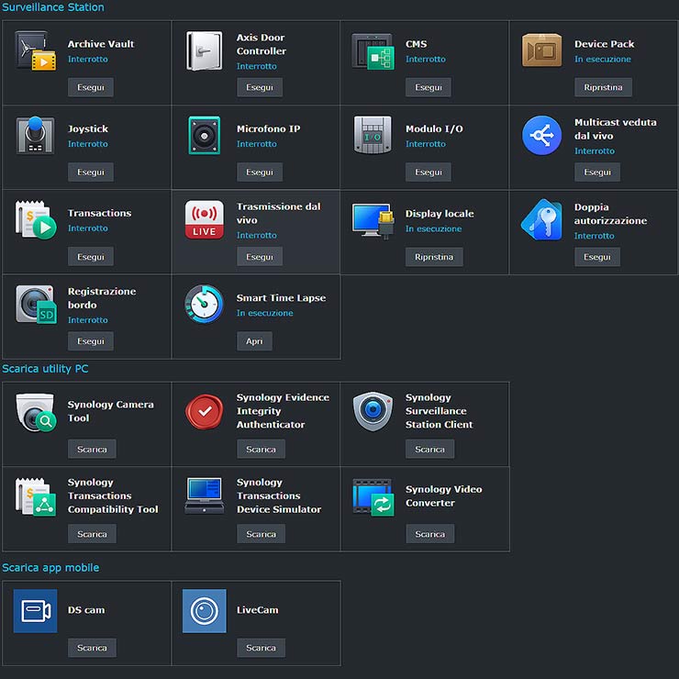Click the red LIVE broadcast icon
The width and height of the screenshot is (679, 679).
[205, 220]
